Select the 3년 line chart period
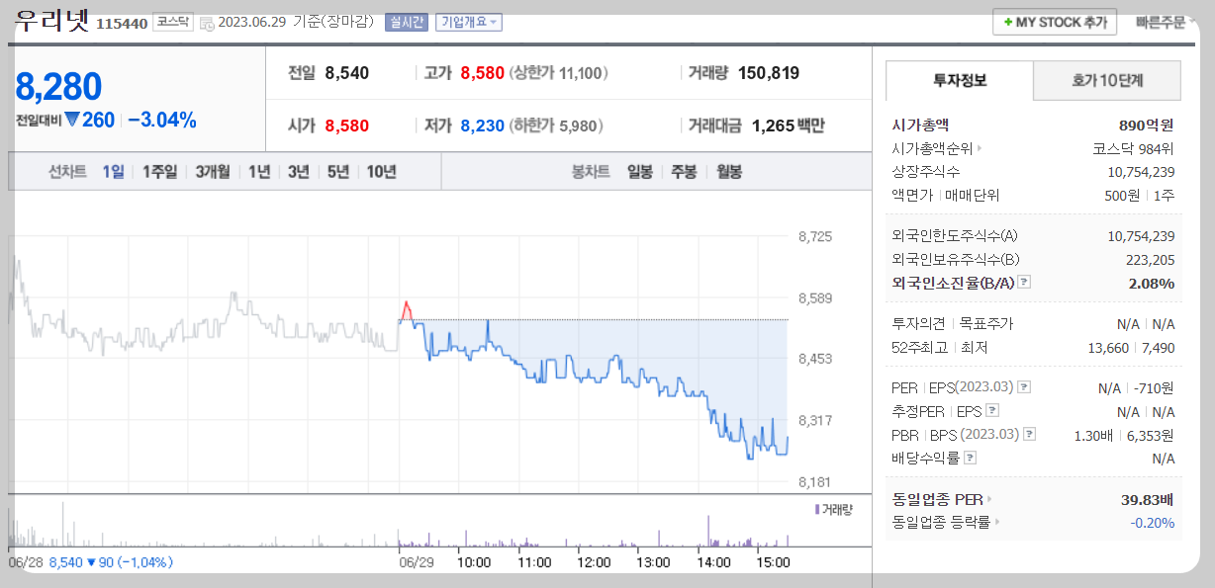Viewport: 1215px width, 588px height. coord(299,171)
